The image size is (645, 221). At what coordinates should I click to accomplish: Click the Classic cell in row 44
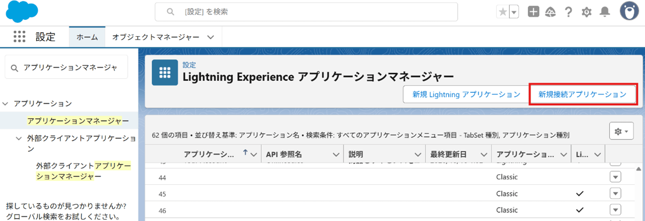click(x=506, y=177)
